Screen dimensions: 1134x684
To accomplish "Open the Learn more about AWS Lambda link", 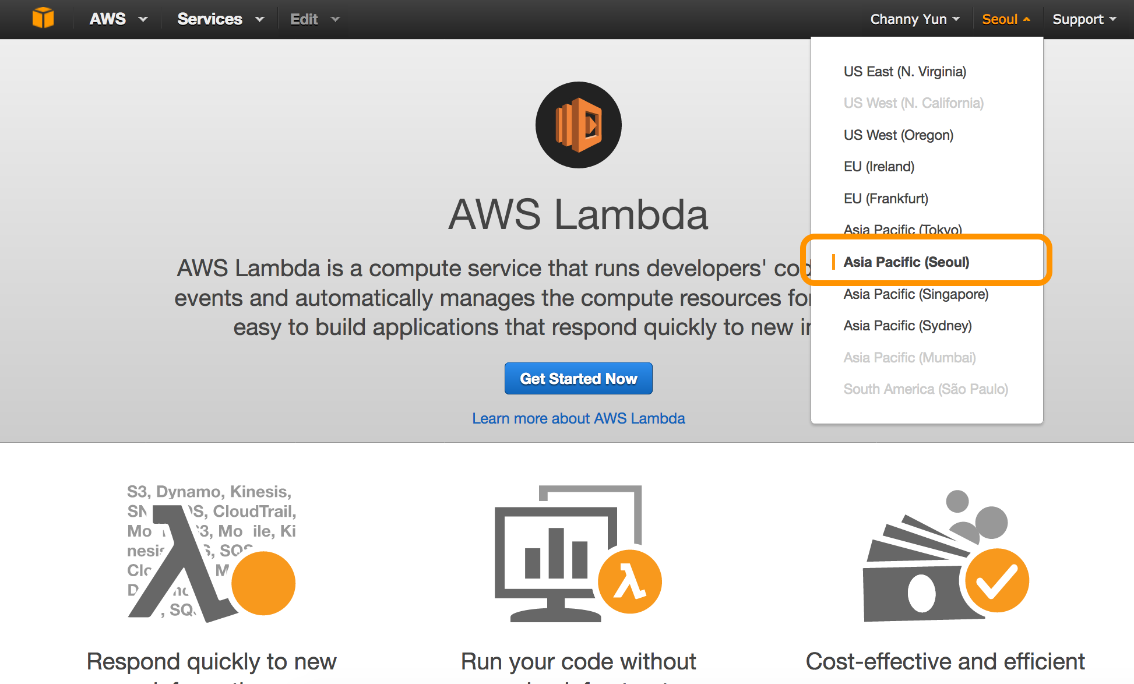I will pyautogui.click(x=578, y=418).
